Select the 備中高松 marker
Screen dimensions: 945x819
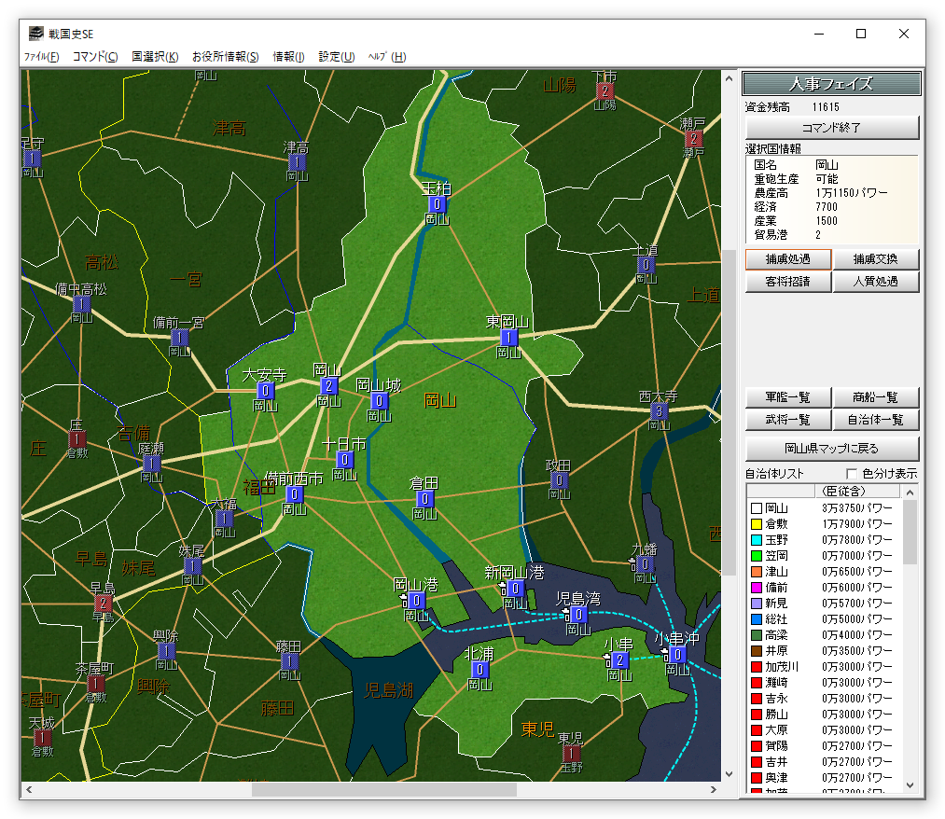coord(81,304)
